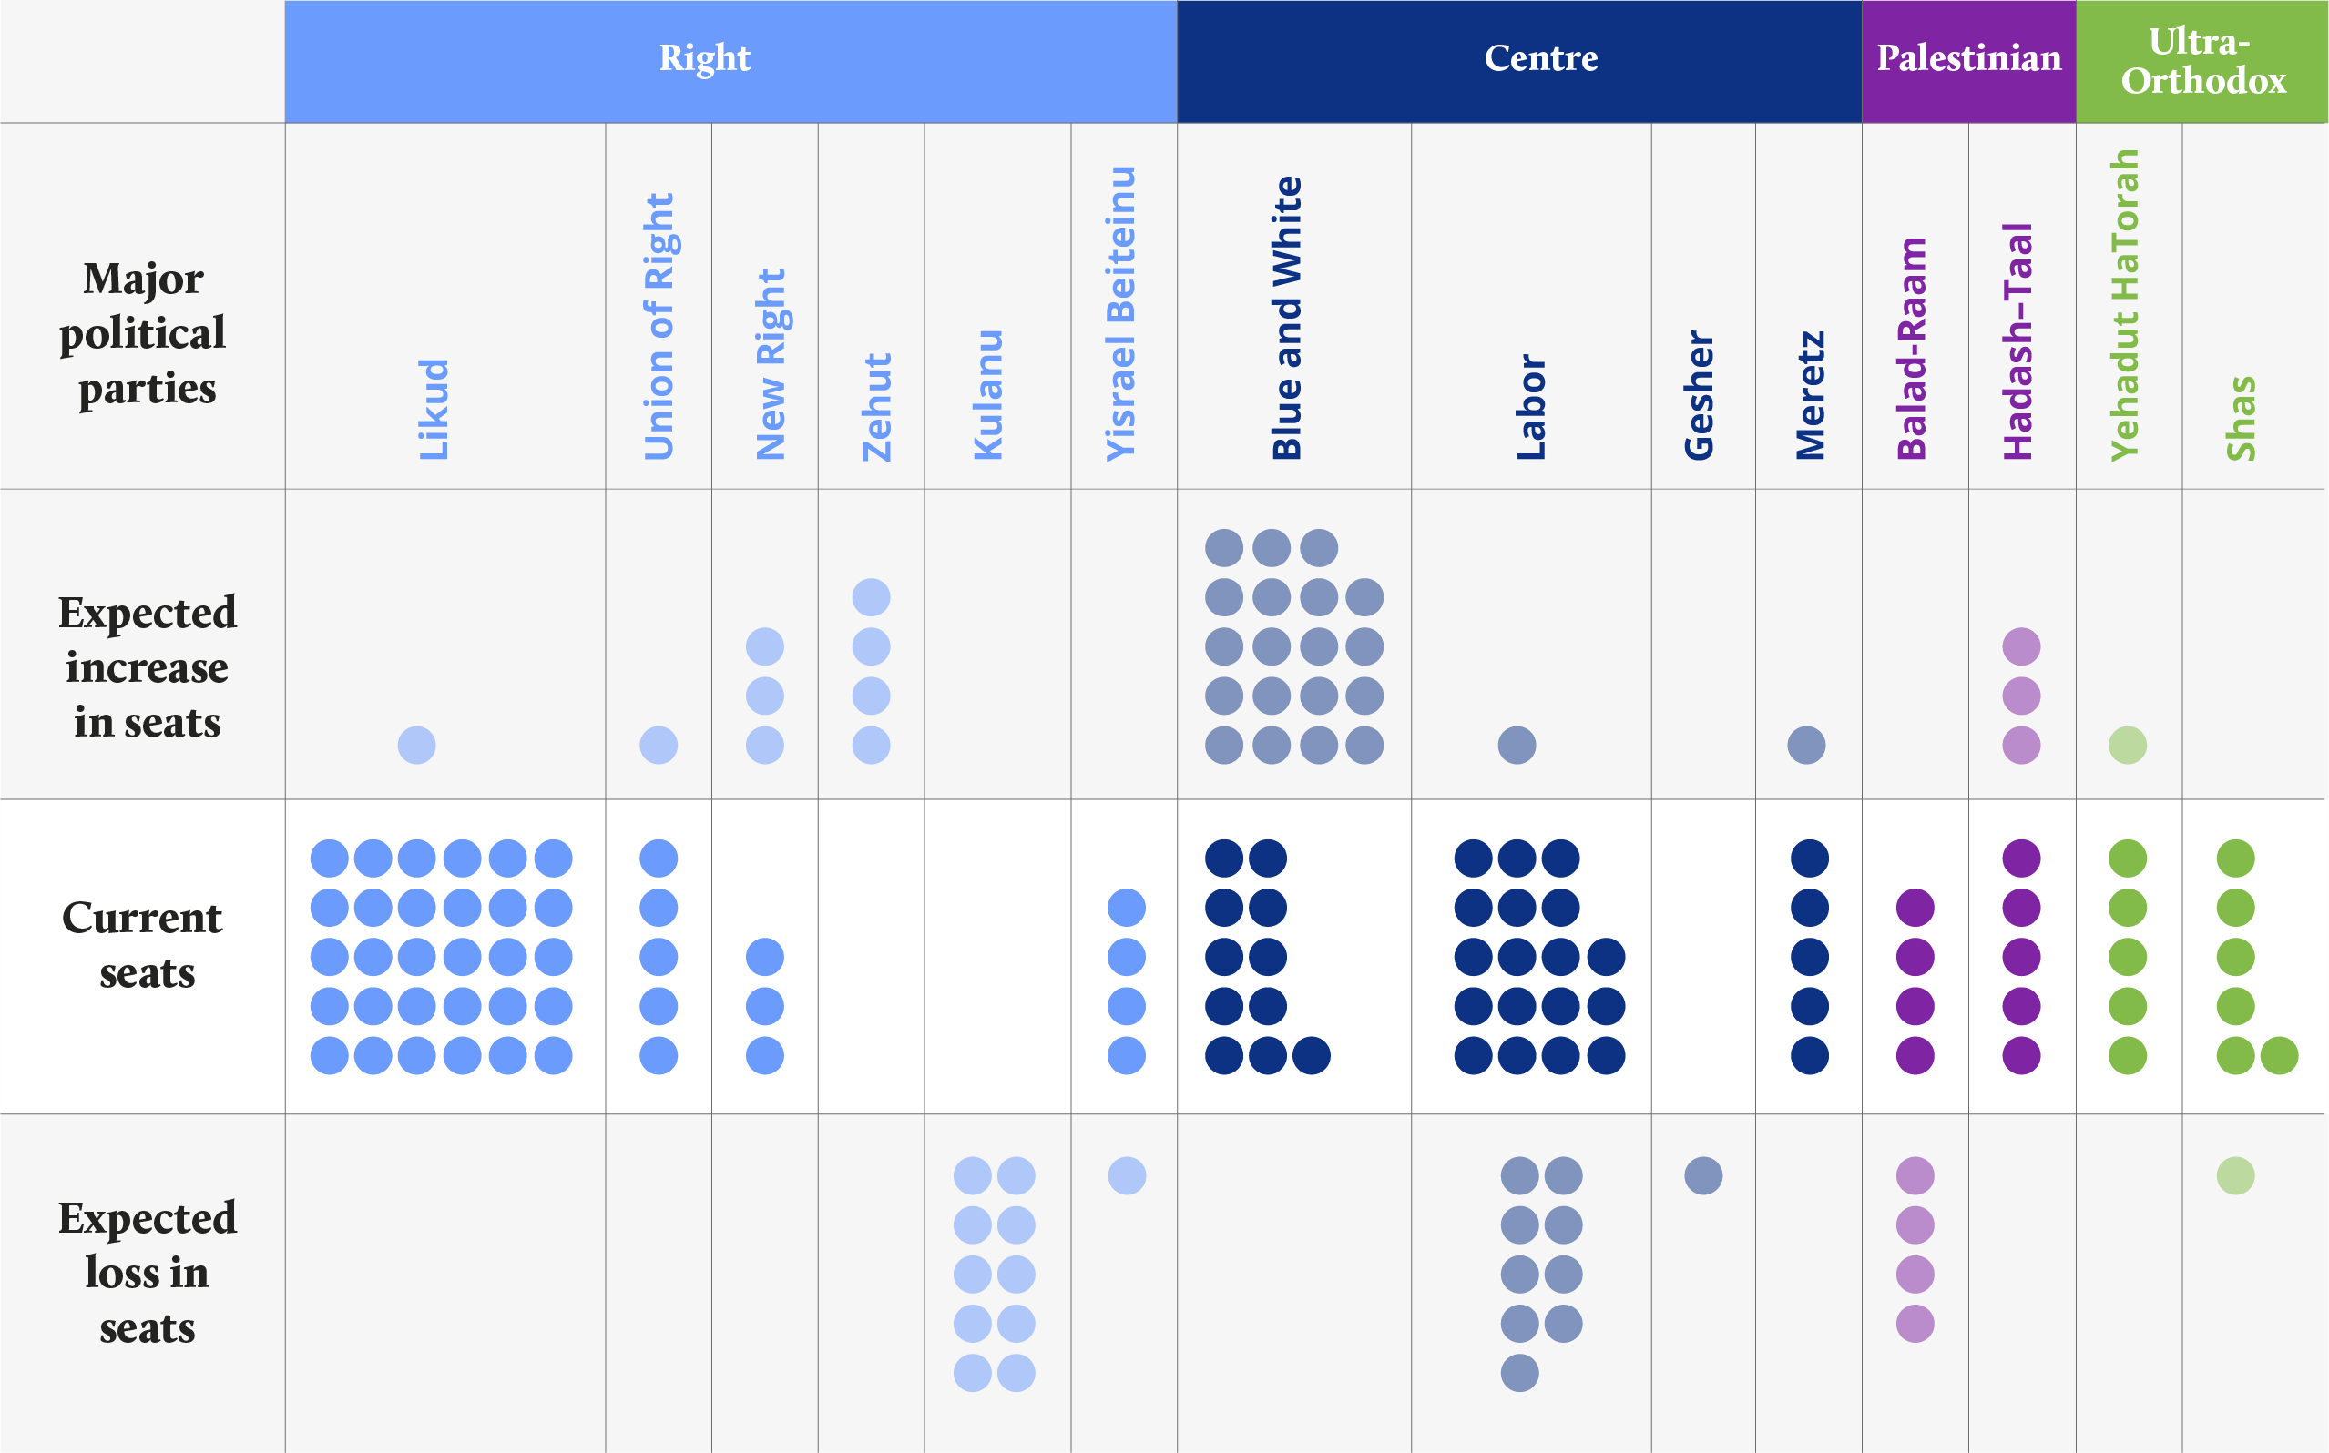2329x1453 pixels.
Task: Click the Likud party label
Action: (434, 410)
